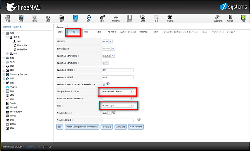Expand the Groups node in sidebar tree

coord(7,54)
